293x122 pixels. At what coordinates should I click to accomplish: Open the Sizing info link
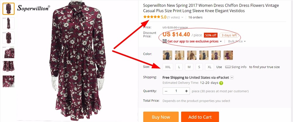239,67
